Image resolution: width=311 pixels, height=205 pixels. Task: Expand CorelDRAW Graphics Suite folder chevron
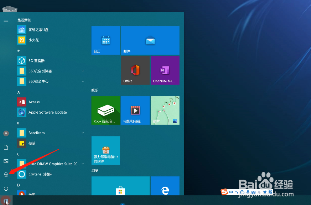(x=83, y=164)
